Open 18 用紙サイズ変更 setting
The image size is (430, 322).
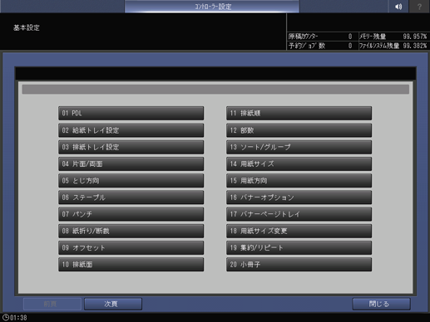coord(299,231)
